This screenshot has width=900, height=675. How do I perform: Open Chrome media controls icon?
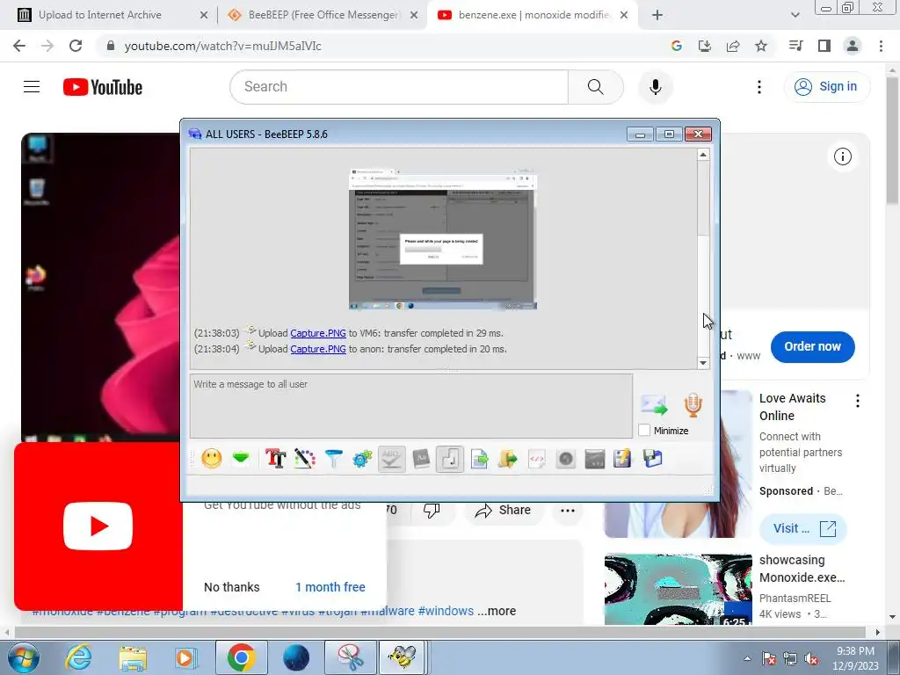coord(796,46)
